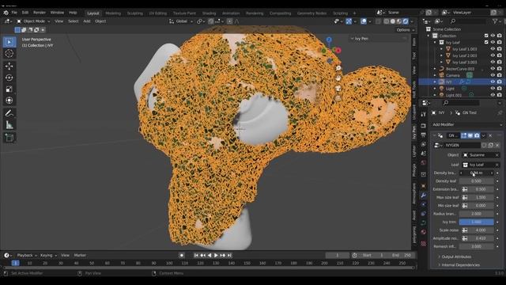Open the Object properties tab
506x285 pixels.
[x=424, y=186]
